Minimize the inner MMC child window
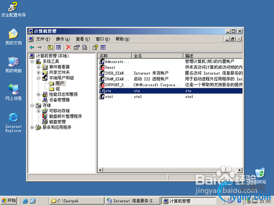This screenshot has height=206, width=274. click(x=227, y=39)
